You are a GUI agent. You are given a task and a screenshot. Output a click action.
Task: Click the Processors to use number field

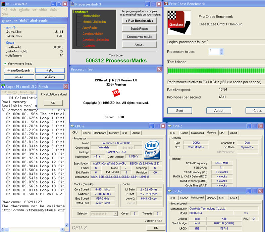(x=214, y=51)
